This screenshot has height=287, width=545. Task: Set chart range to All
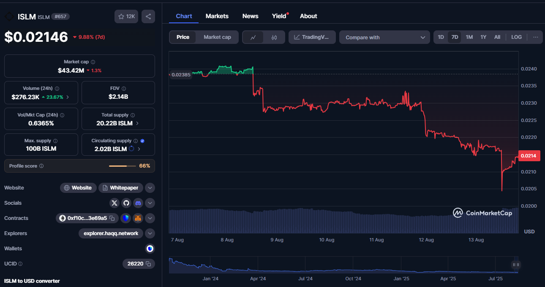click(x=497, y=37)
